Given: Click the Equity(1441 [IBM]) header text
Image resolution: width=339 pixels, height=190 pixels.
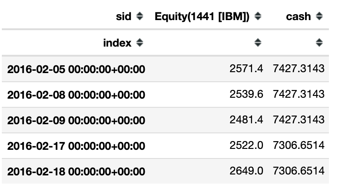Looking at the screenshot, I should point(202,17).
